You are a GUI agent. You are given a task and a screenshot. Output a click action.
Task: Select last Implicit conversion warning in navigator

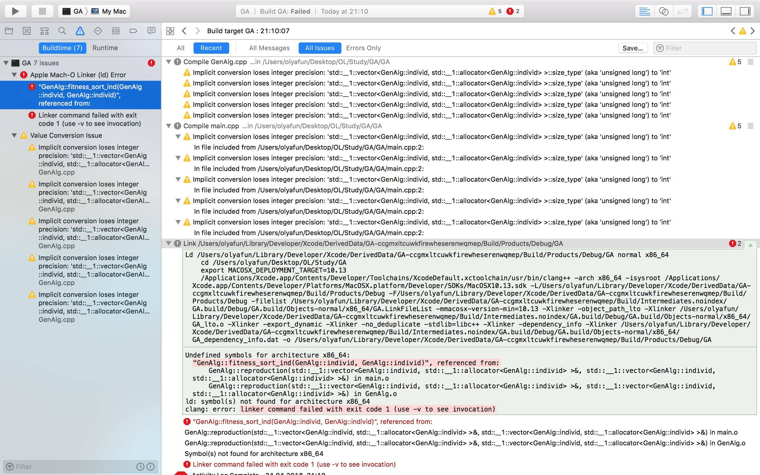tap(80, 307)
